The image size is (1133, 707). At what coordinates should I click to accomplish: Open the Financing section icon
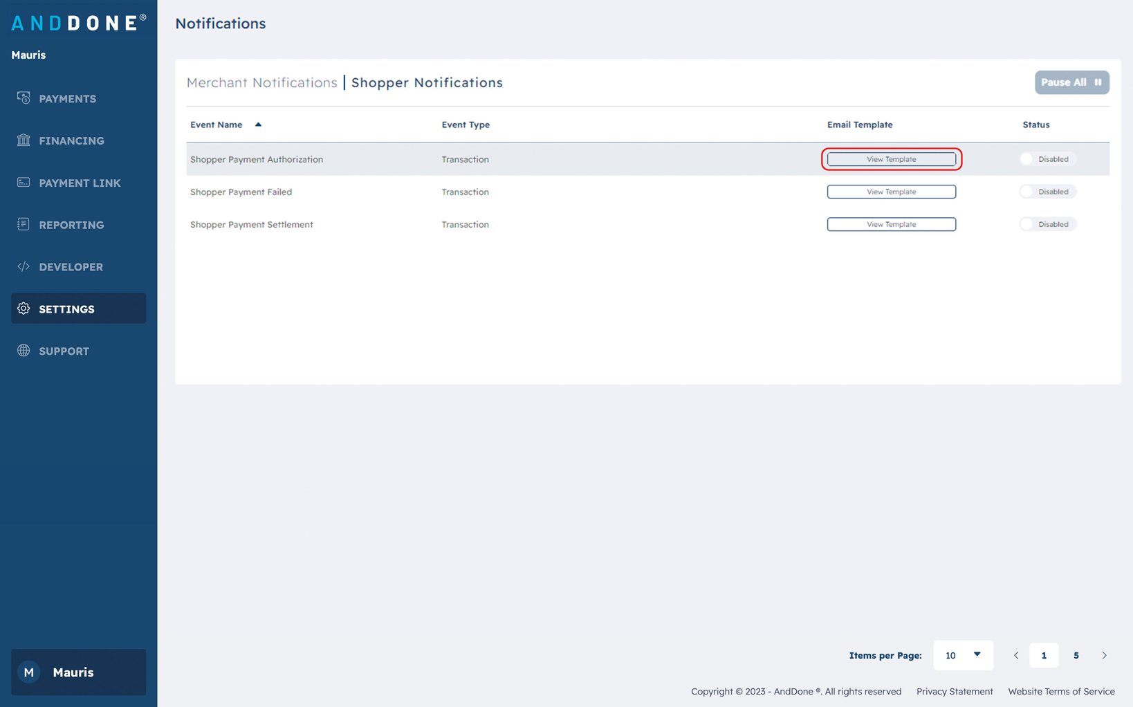(23, 140)
